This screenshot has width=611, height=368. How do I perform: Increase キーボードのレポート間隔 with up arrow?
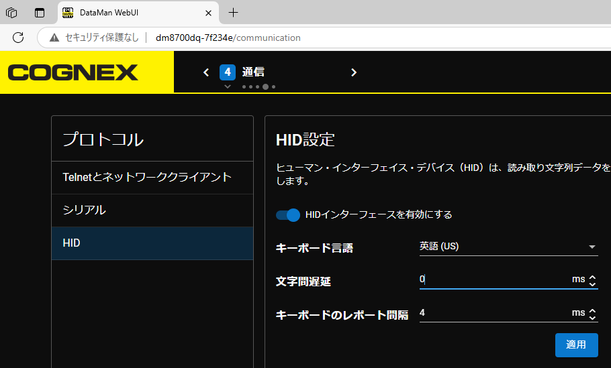coord(592,310)
